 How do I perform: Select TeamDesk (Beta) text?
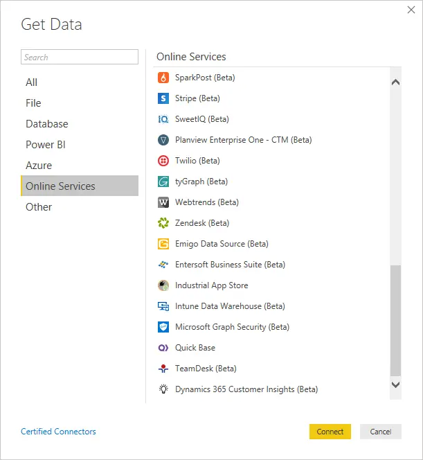206,369
